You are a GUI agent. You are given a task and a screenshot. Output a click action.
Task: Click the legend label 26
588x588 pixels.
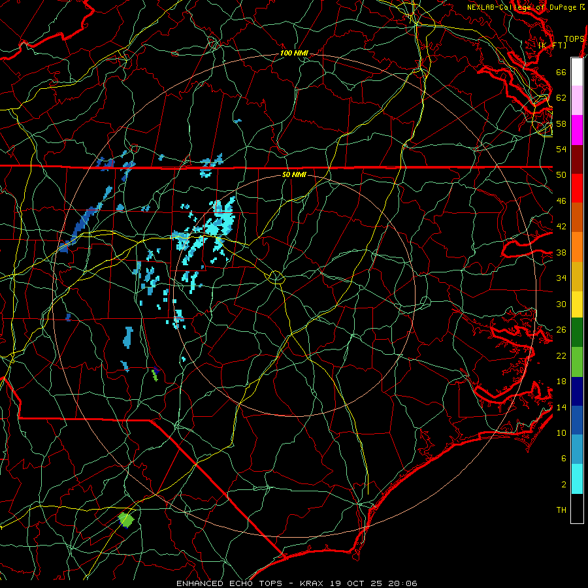point(561,330)
